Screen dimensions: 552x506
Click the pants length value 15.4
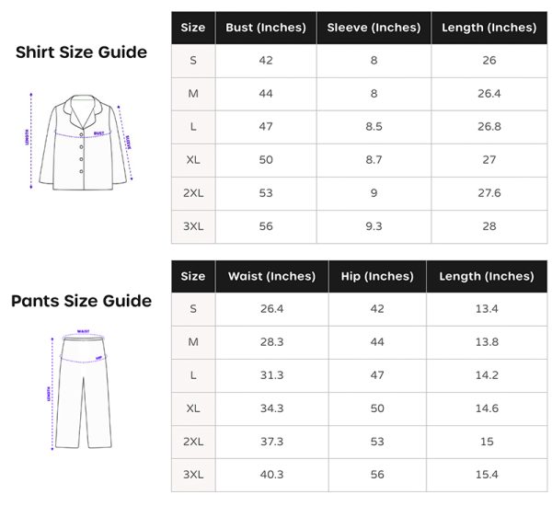(x=487, y=475)
